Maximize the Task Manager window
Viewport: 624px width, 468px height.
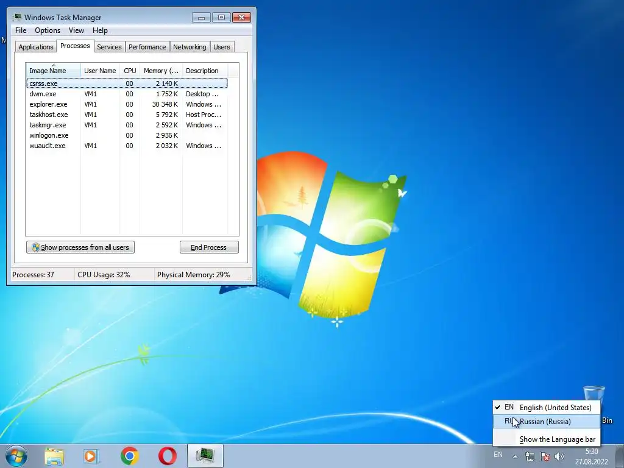[x=221, y=18]
